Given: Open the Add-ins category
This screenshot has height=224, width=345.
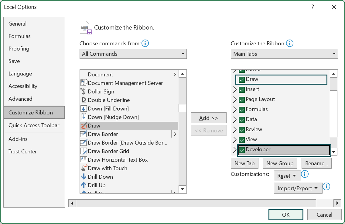Looking at the screenshot, I should (34, 139).
